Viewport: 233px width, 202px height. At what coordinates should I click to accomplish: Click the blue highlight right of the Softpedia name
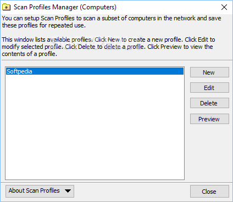[x=108, y=71]
